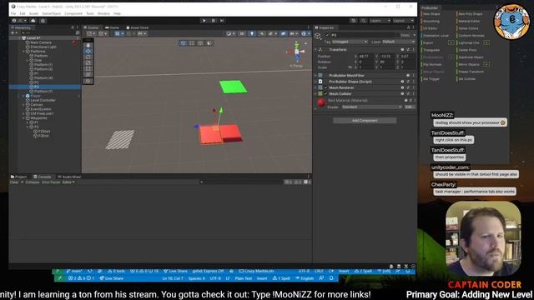Click ProBuilder Center Pivot button

pyautogui.click(x=467, y=50)
